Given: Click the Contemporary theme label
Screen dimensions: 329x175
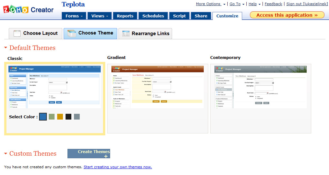Looking at the screenshot, I should coord(225,58).
